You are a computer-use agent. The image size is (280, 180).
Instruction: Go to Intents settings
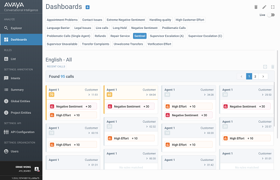point(21,78)
